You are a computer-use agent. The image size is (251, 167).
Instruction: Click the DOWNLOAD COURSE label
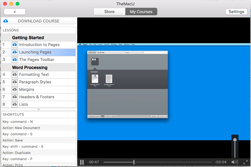pos(38,21)
